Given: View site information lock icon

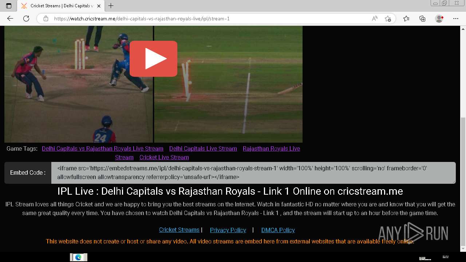Looking at the screenshot, I should pos(46,19).
